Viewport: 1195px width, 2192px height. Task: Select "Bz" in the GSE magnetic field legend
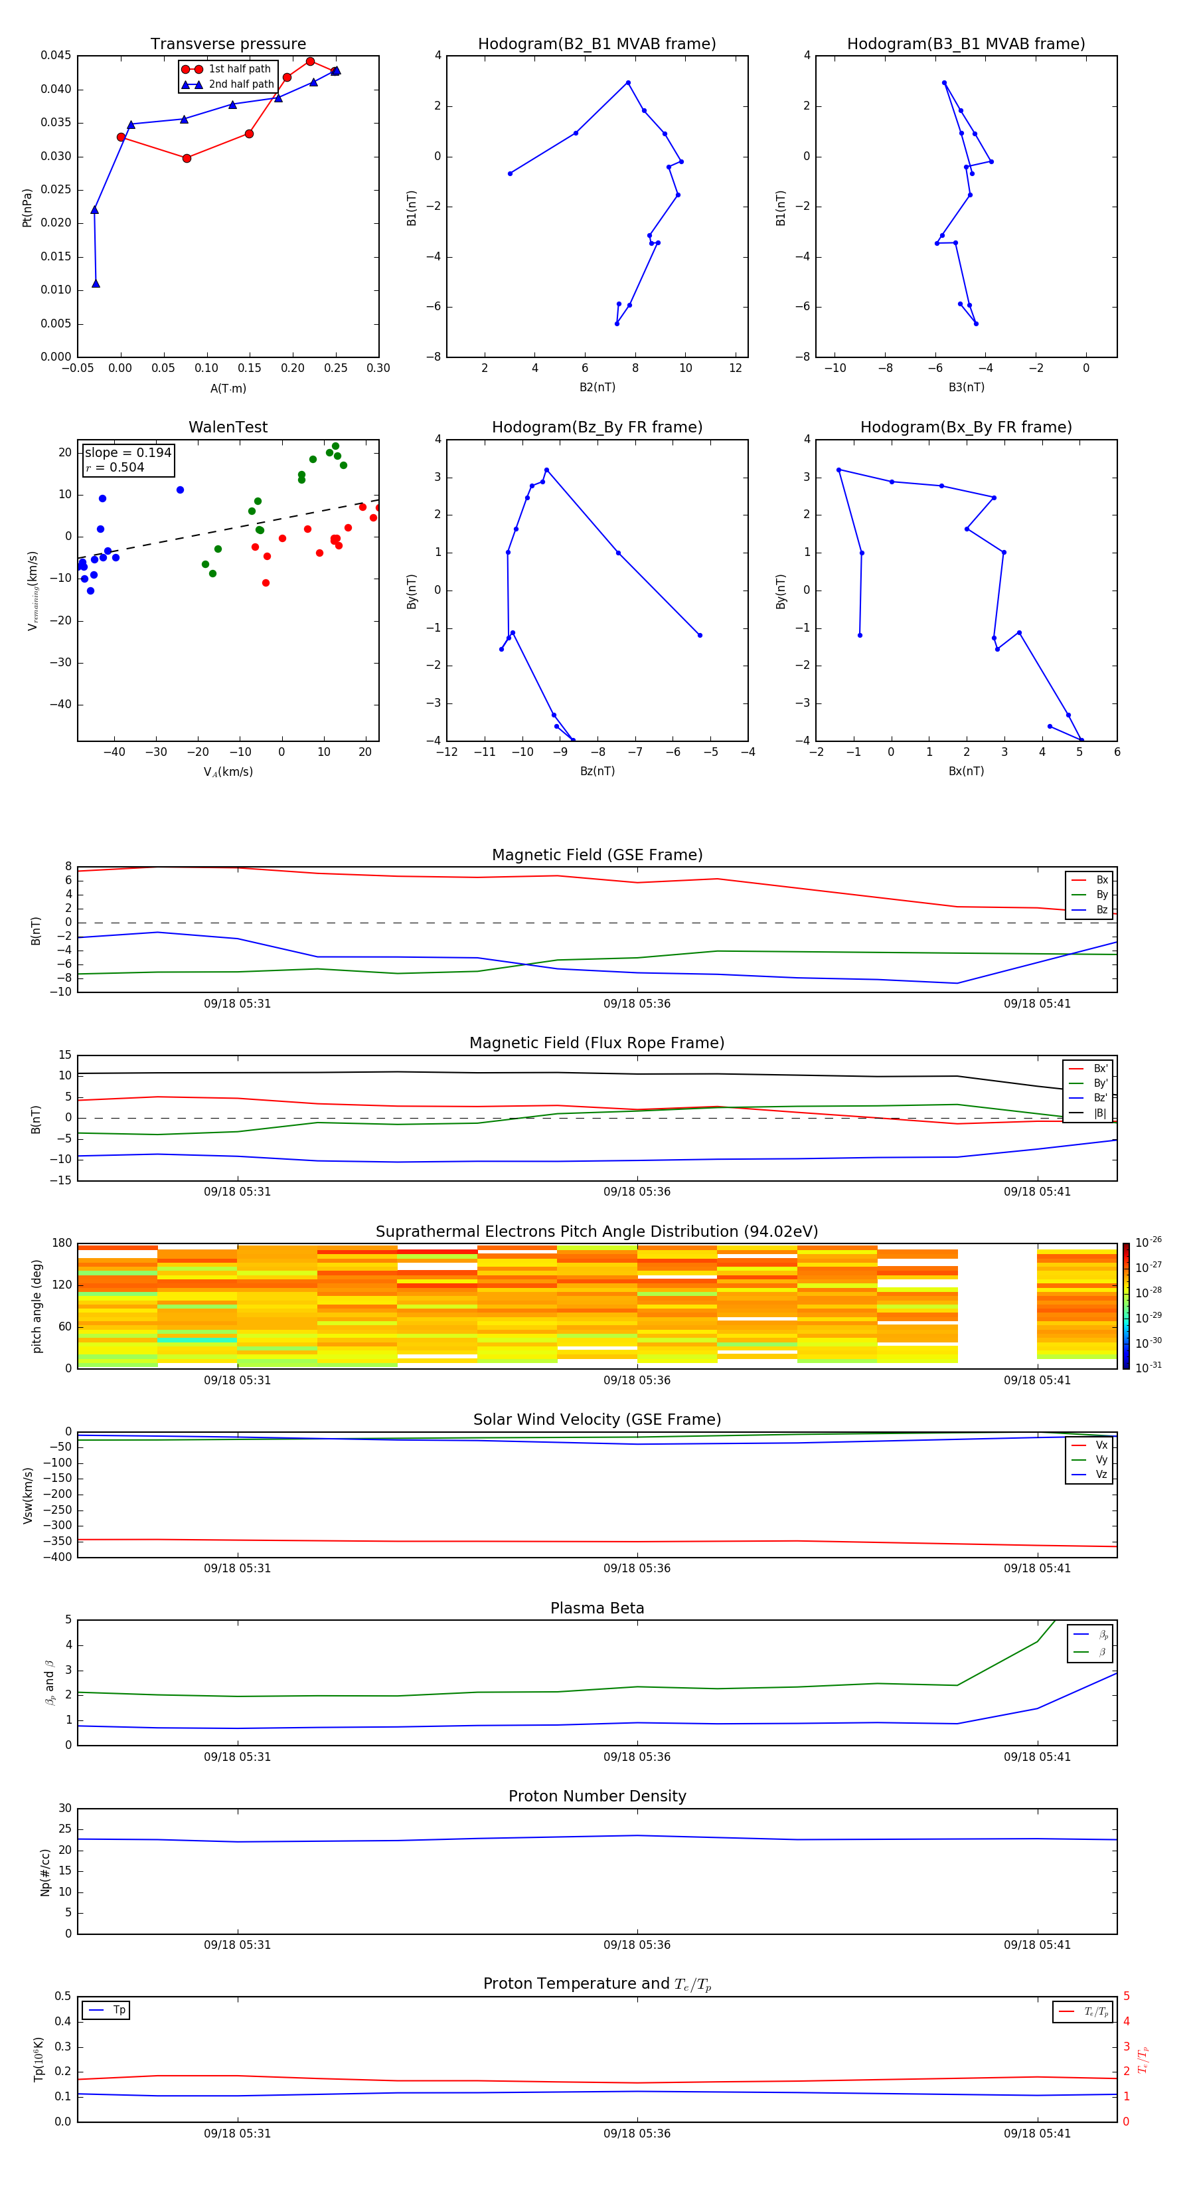tap(1089, 909)
